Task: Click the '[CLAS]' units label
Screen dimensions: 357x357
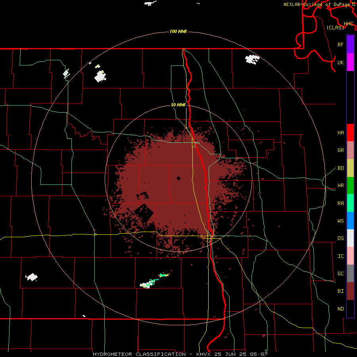Action: 335,28
